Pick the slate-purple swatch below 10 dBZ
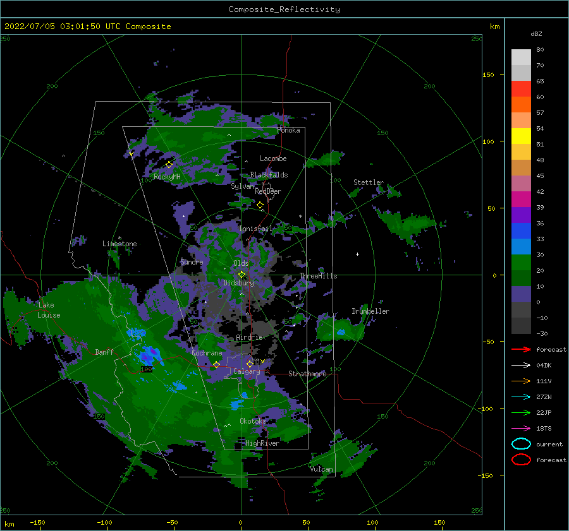This screenshot has width=569, height=531. pos(521,294)
